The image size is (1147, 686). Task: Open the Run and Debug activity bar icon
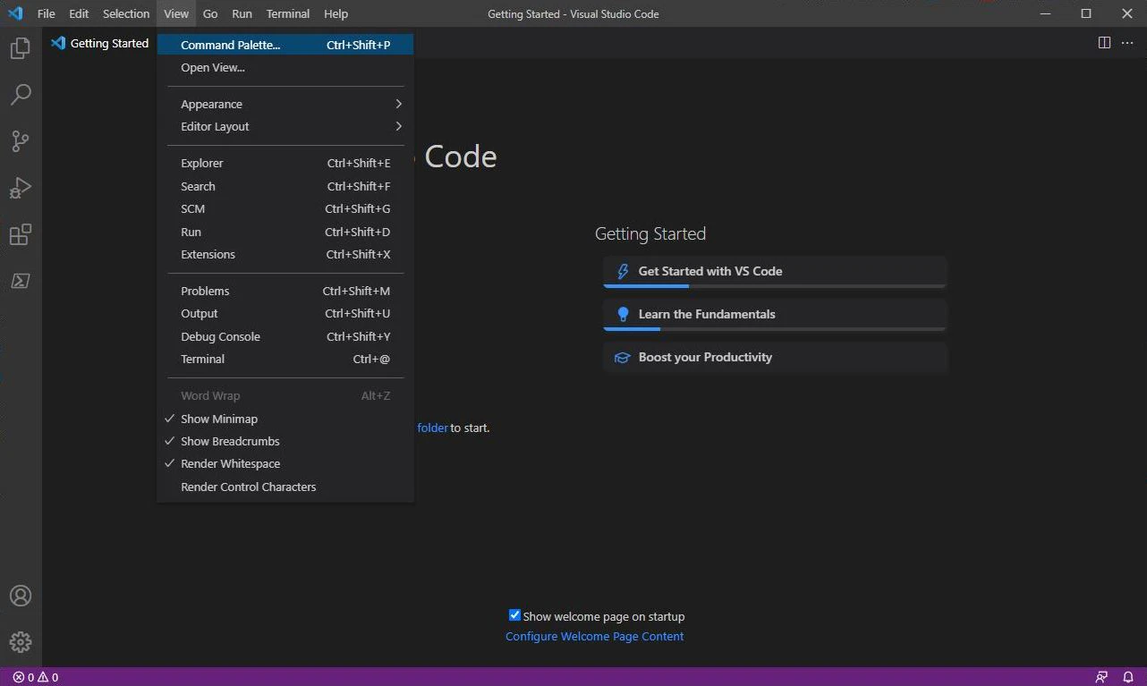pyautogui.click(x=21, y=188)
